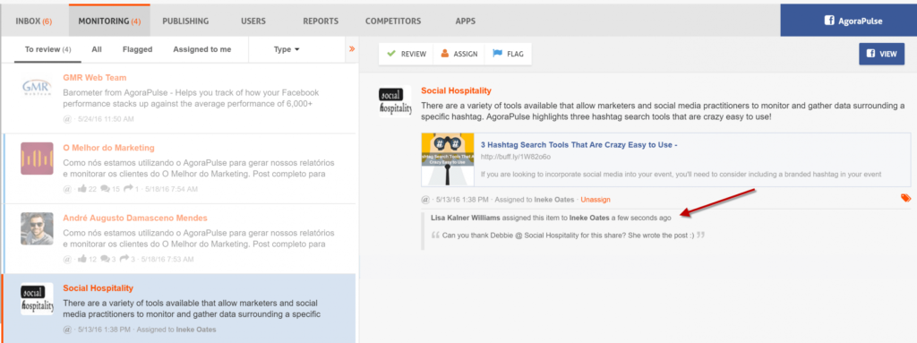The image size is (917, 343).
Task: Click Unassign link
Action: tap(596, 200)
